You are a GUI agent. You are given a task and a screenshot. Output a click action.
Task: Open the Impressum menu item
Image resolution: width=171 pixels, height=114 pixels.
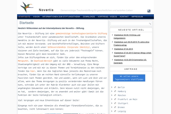(x=137, y=17)
